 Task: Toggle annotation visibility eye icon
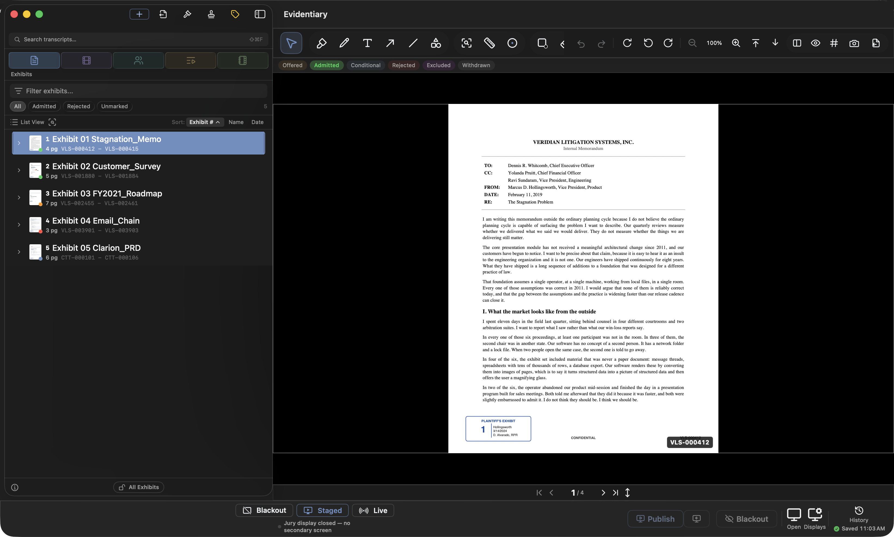(x=815, y=43)
